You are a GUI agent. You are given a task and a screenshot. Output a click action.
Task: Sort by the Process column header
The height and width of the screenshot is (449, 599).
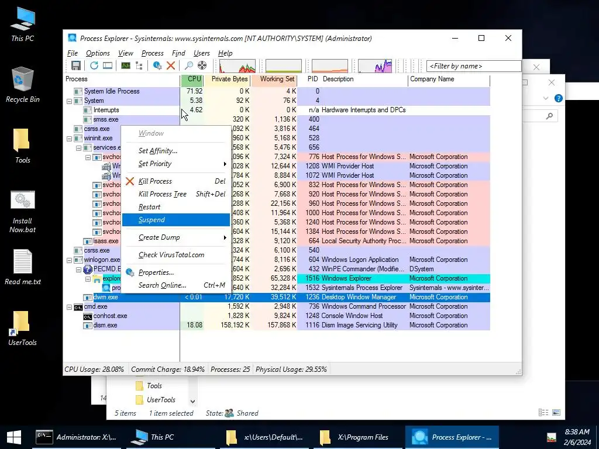tap(122, 79)
